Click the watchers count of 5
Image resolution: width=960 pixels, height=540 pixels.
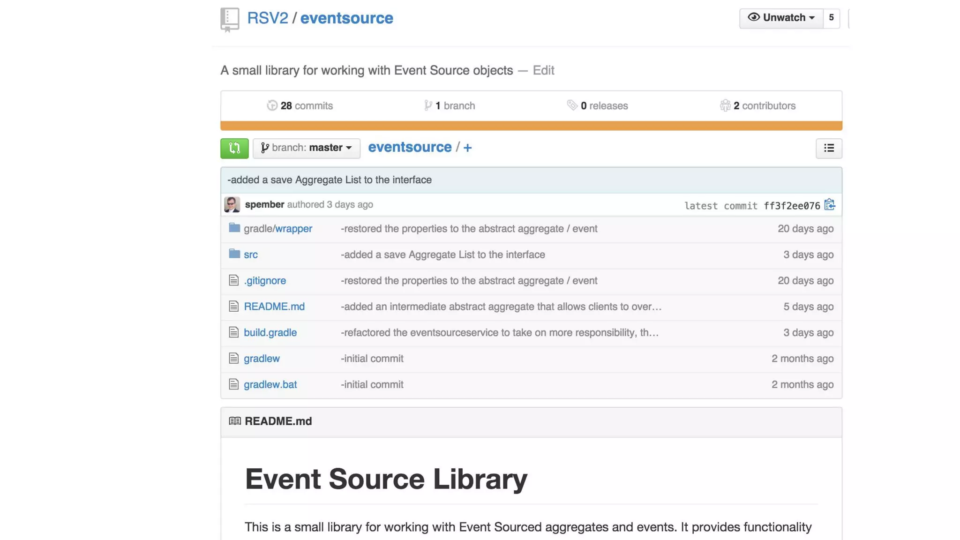(x=831, y=18)
